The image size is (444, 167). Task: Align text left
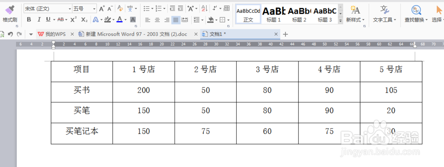[147, 20]
